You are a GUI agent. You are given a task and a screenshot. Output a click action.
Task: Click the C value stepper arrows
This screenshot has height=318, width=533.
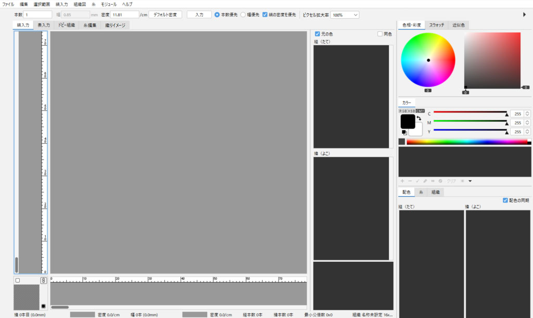pos(527,113)
